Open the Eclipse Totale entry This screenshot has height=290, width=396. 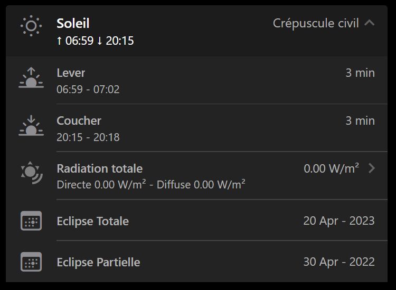pyautogui.click(x=92, y=221)
